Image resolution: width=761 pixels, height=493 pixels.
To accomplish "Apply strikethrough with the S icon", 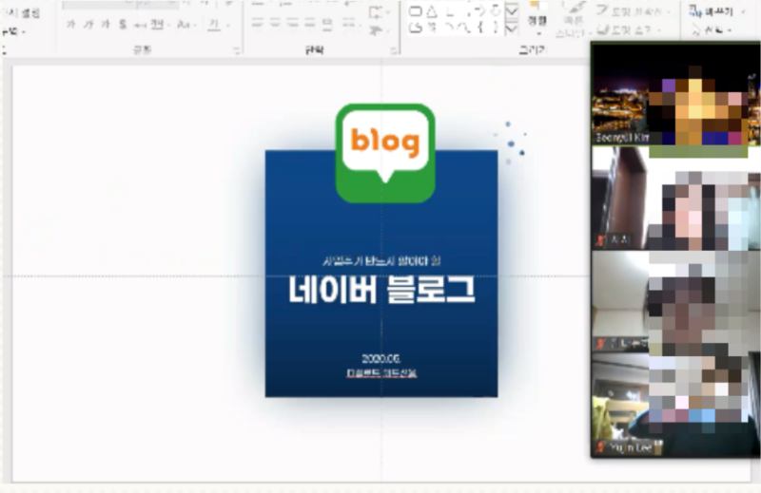I will tap(123, 25).
